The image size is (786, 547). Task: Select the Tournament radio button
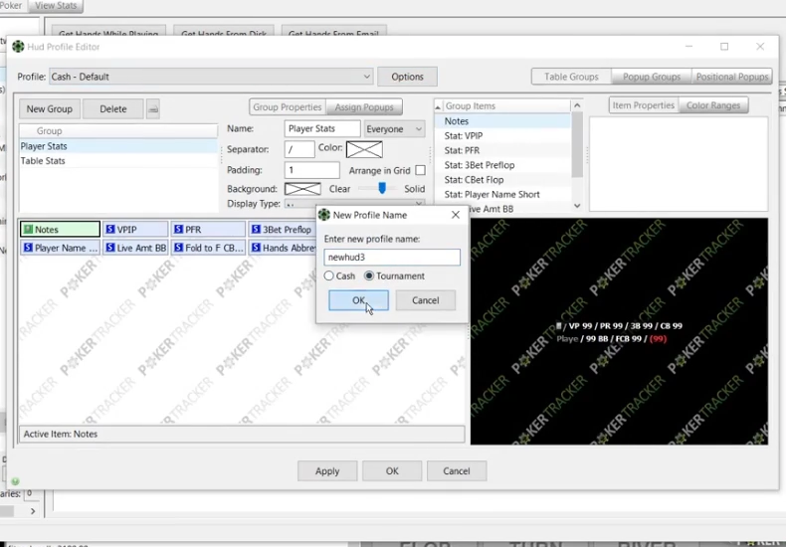(369, 276)
